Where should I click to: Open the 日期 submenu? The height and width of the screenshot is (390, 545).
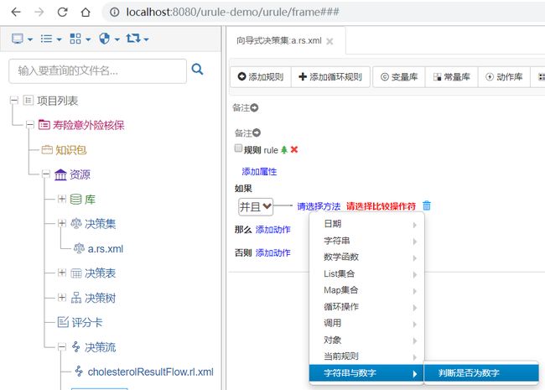click(x=366, y=224)
